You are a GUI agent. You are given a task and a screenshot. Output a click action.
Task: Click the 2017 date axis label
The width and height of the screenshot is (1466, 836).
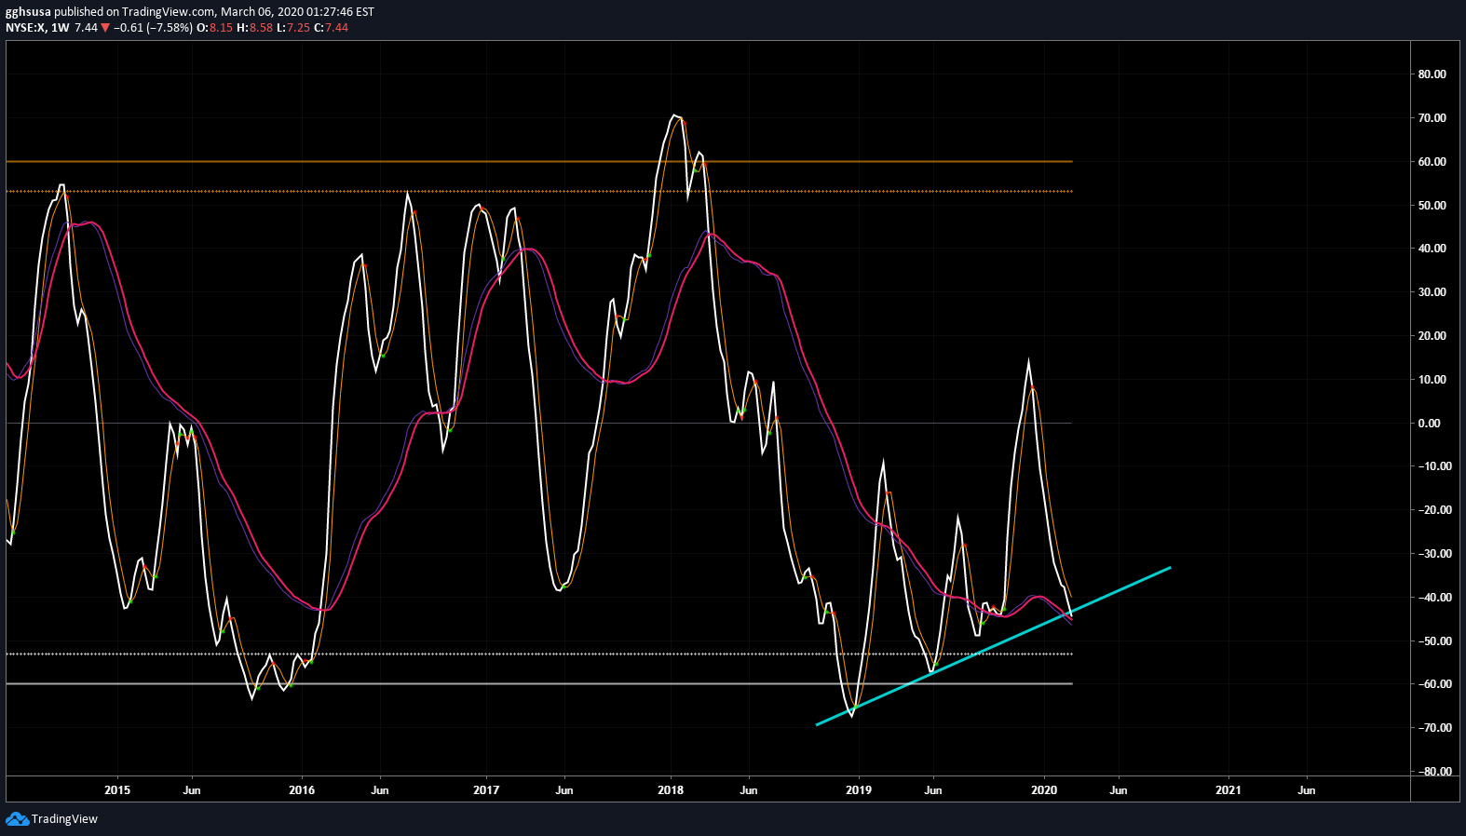point(486,790)
